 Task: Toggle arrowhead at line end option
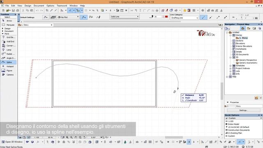click(x=218, y=17)
